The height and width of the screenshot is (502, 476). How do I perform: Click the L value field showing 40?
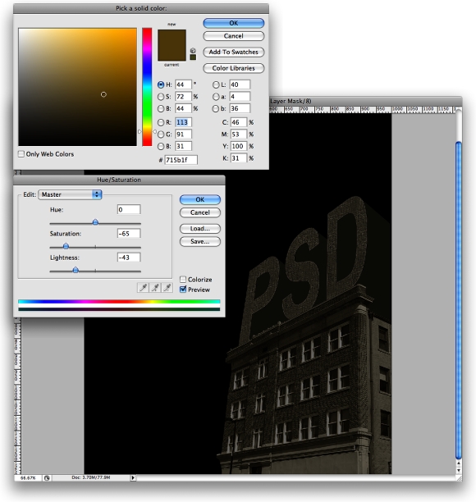click(x=240, y=84)
